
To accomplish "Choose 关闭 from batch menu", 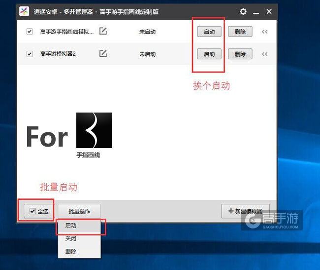I will tap(79, 238).
